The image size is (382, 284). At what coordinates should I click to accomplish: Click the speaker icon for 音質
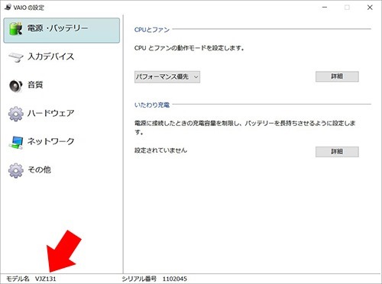(x=16, y=86)
